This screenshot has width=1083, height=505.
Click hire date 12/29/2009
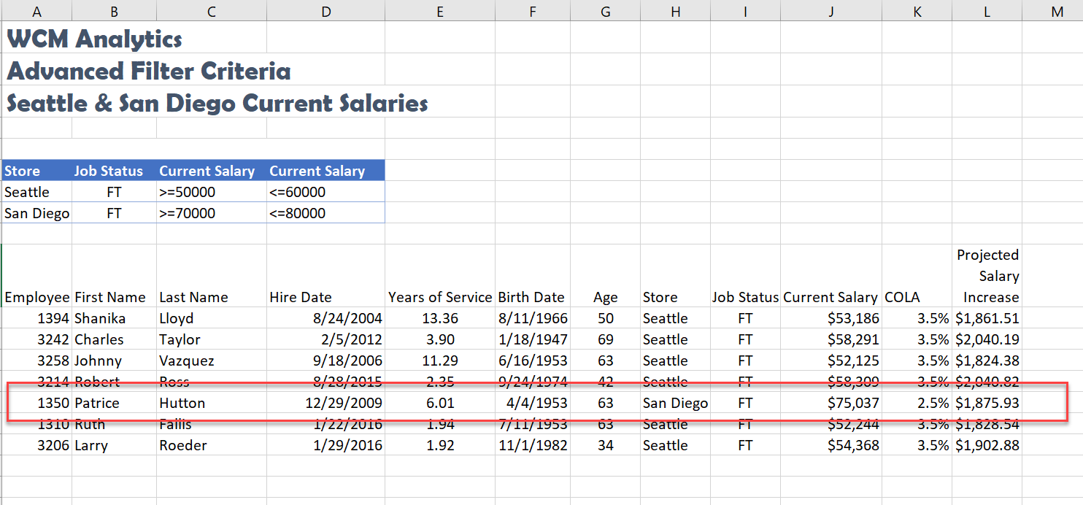pos(325,403)
